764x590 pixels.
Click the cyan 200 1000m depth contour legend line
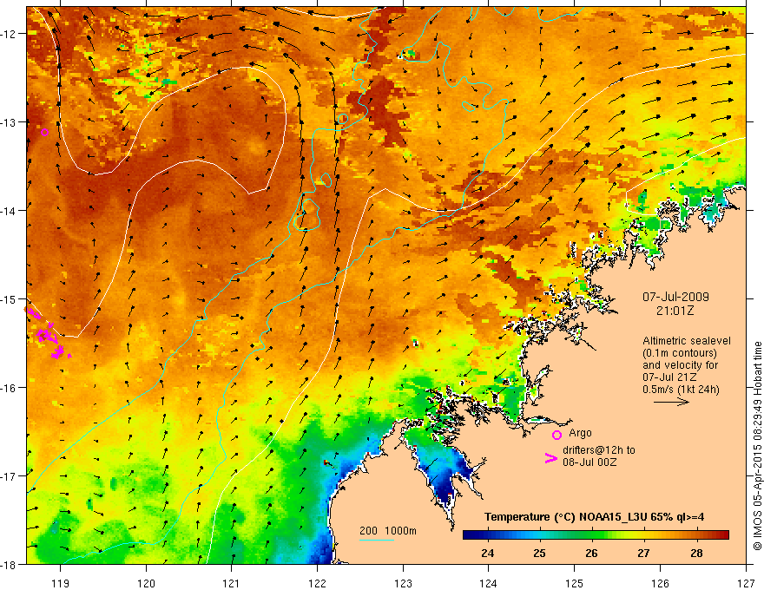377,540
